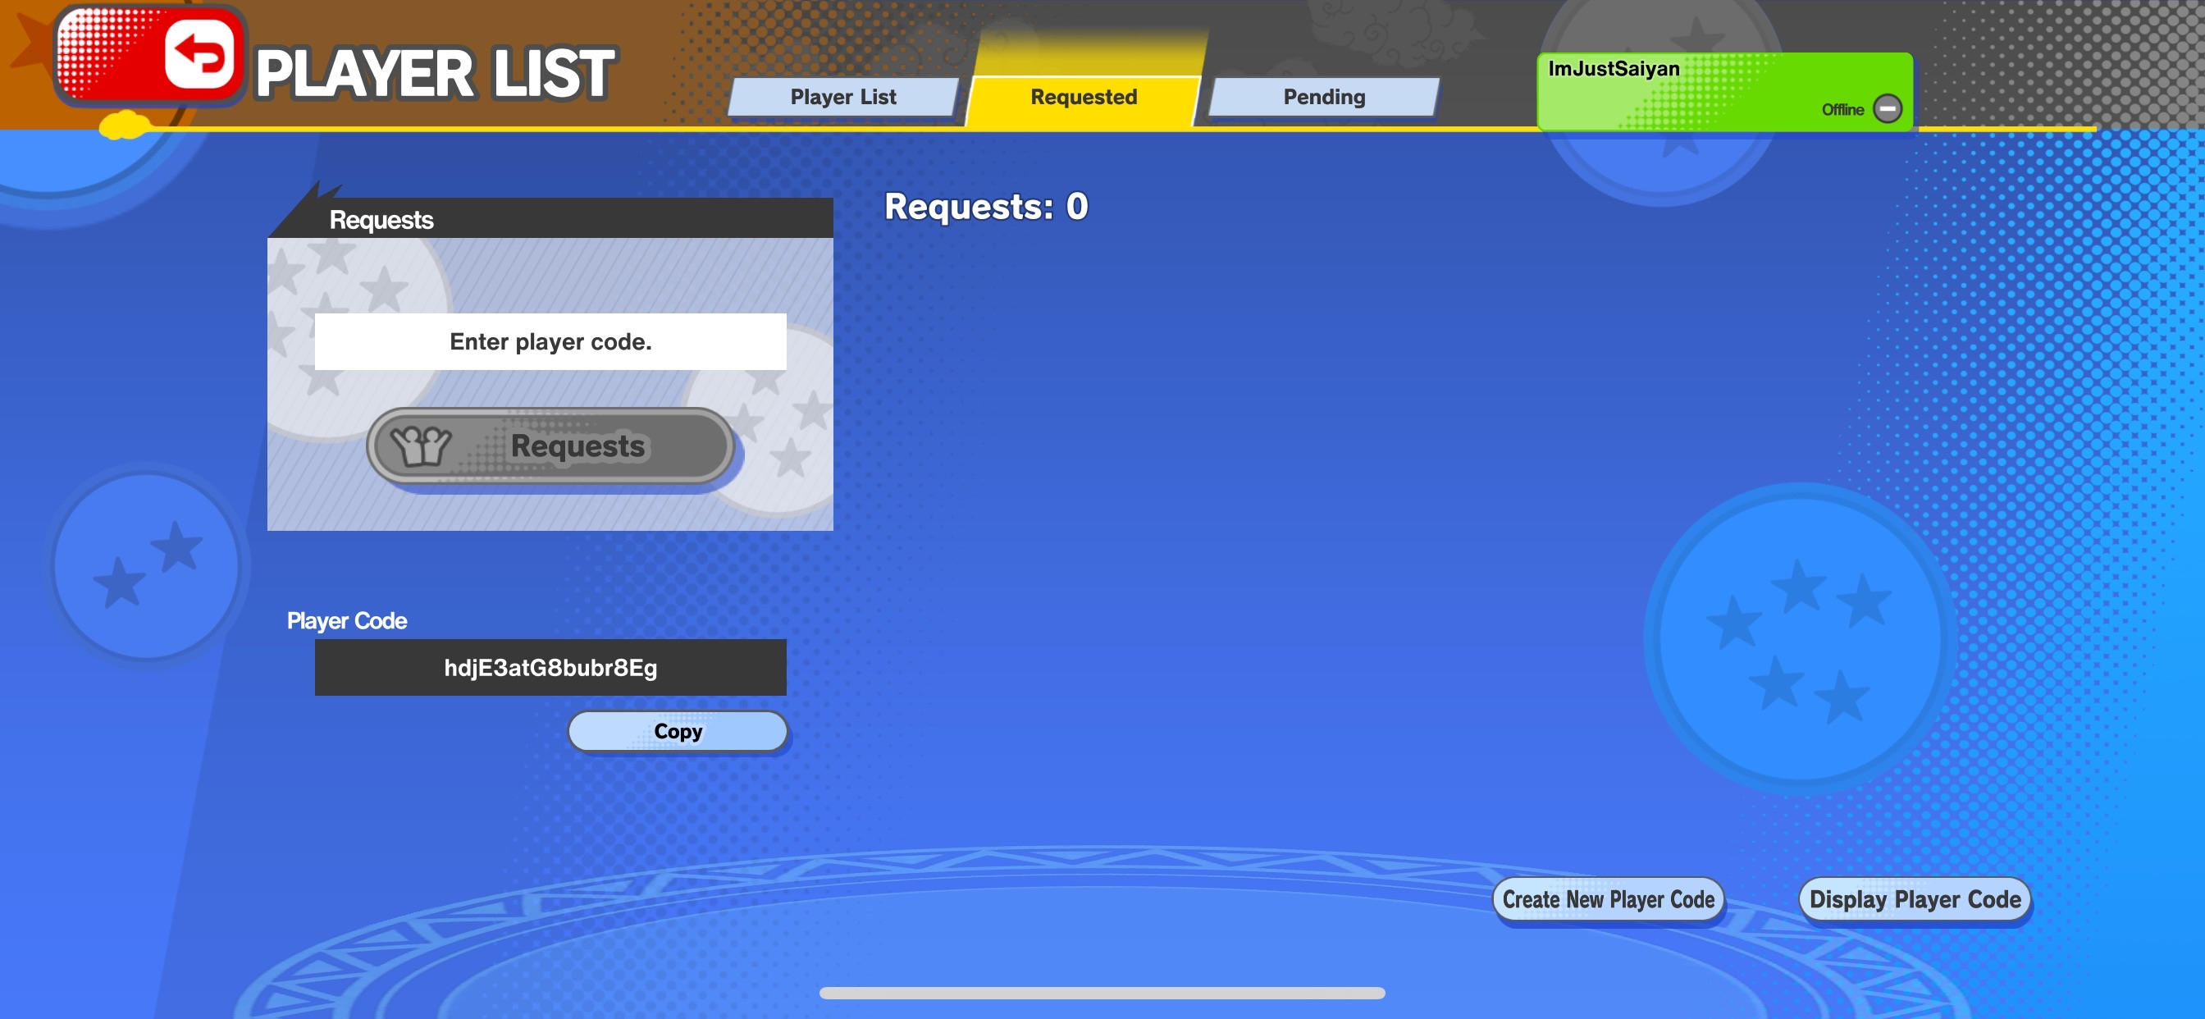
Task: Tap the red back arrow button
Action: point(199,56)
